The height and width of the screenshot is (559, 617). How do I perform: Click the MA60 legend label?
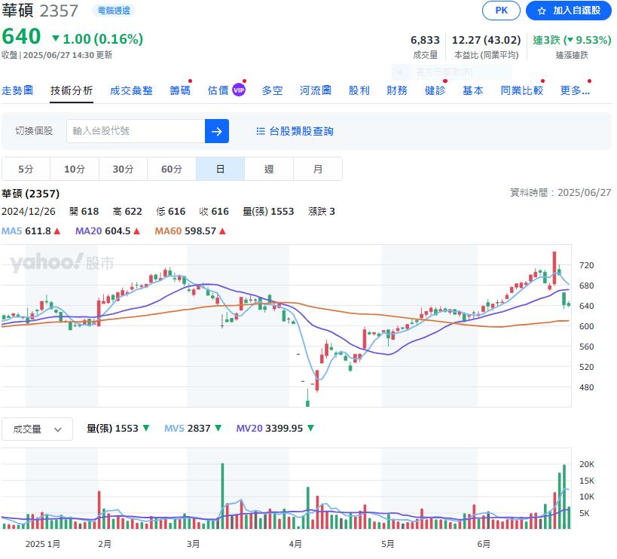pyautogui.click(x=169, y=231)
